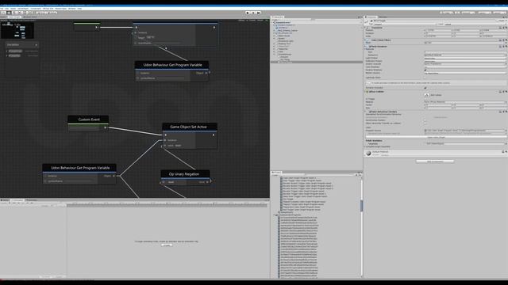Image resolution: width=508 pixels, height=285 pixels.
Task: Click the Step frame button
Action: point(259,13)
